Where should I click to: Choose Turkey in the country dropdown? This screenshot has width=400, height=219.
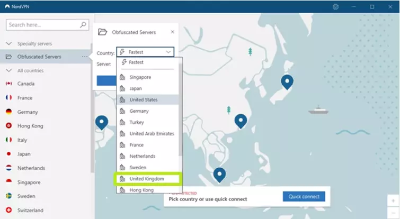(x=147, y=122)
